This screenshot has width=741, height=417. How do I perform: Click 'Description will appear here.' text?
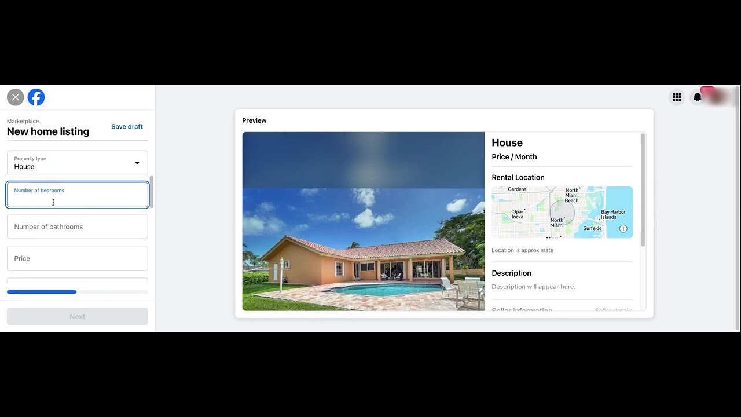coord(533,287)
